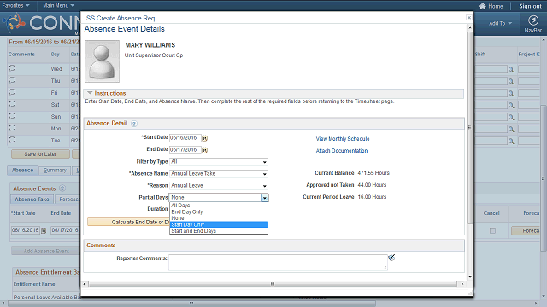Click the Reporter Comments text box
547x307 pixels.
tap(278, 263)
